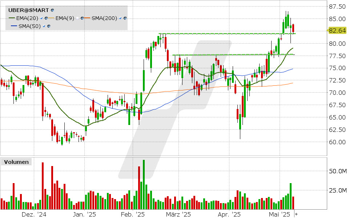
Task: Click the EMA(20) green line swatch
Action: pyautogui.click(x=12, y=18)
